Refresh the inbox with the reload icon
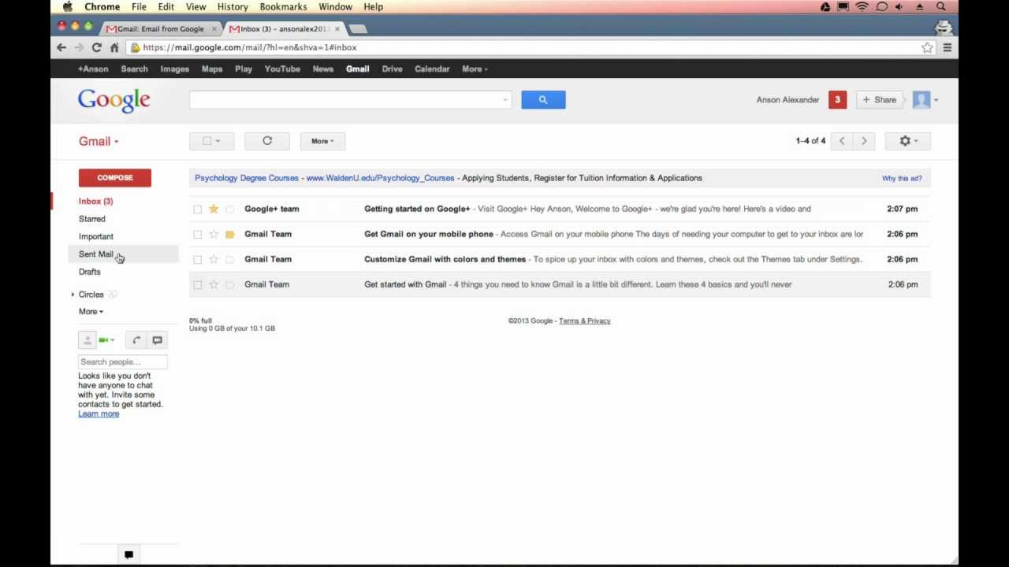Image resolution: width=1009 pixels, height=567 pixels. (x=267, y=141)
